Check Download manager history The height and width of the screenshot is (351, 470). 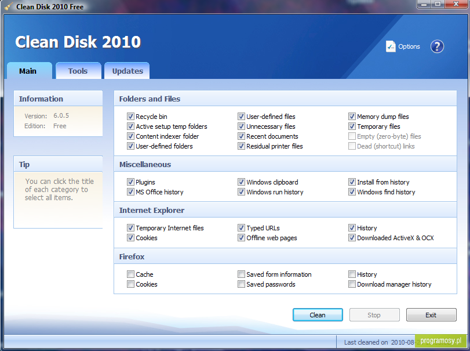point(352,284)
